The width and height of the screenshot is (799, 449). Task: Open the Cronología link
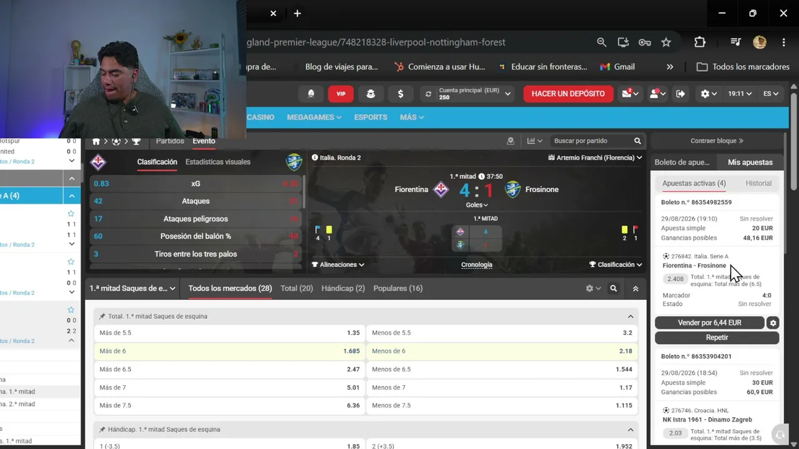pyautogui.click(x=477, y=264)
